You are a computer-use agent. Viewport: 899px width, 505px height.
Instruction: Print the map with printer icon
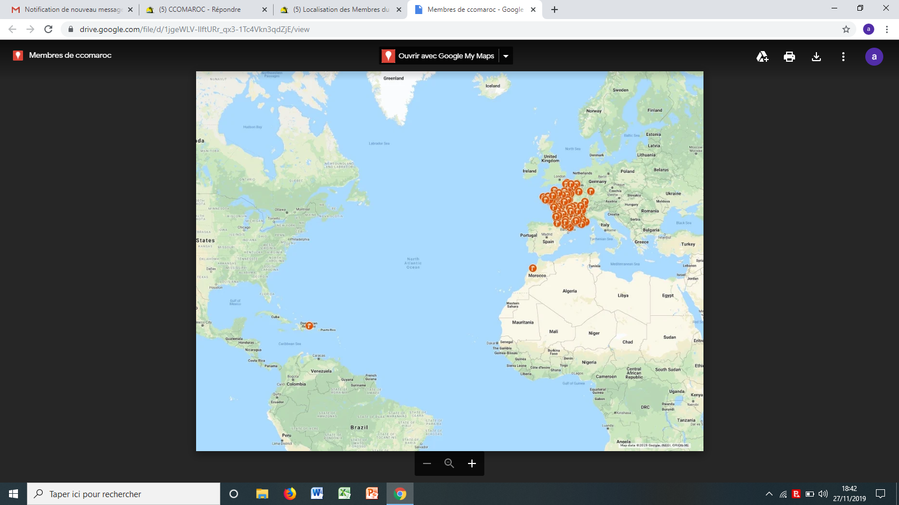click(x=789, y=57)
